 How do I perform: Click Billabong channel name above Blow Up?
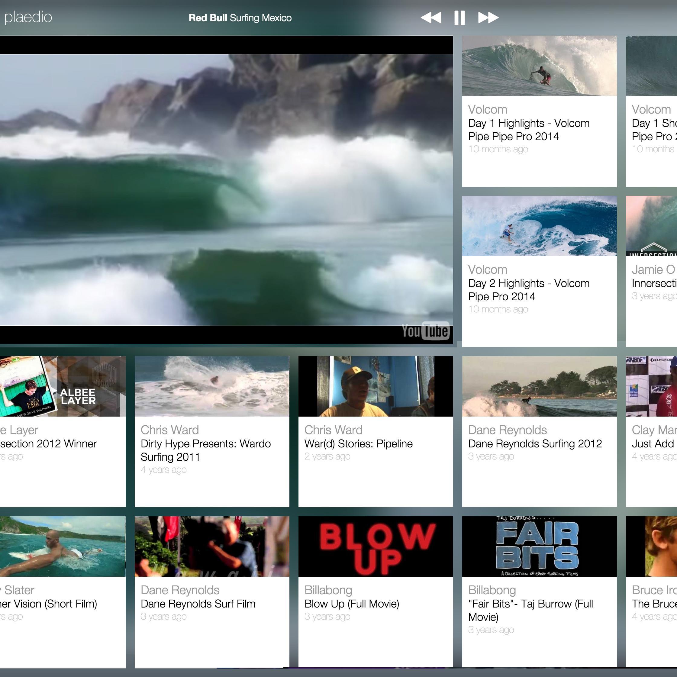[x=328, y=590]
